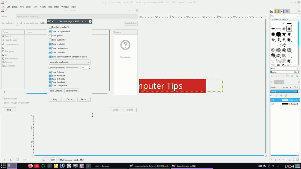Image resolution: width=301 pixels, height=169 pixels.
Task: Open the Colors menu
Action: pos(43,7)
